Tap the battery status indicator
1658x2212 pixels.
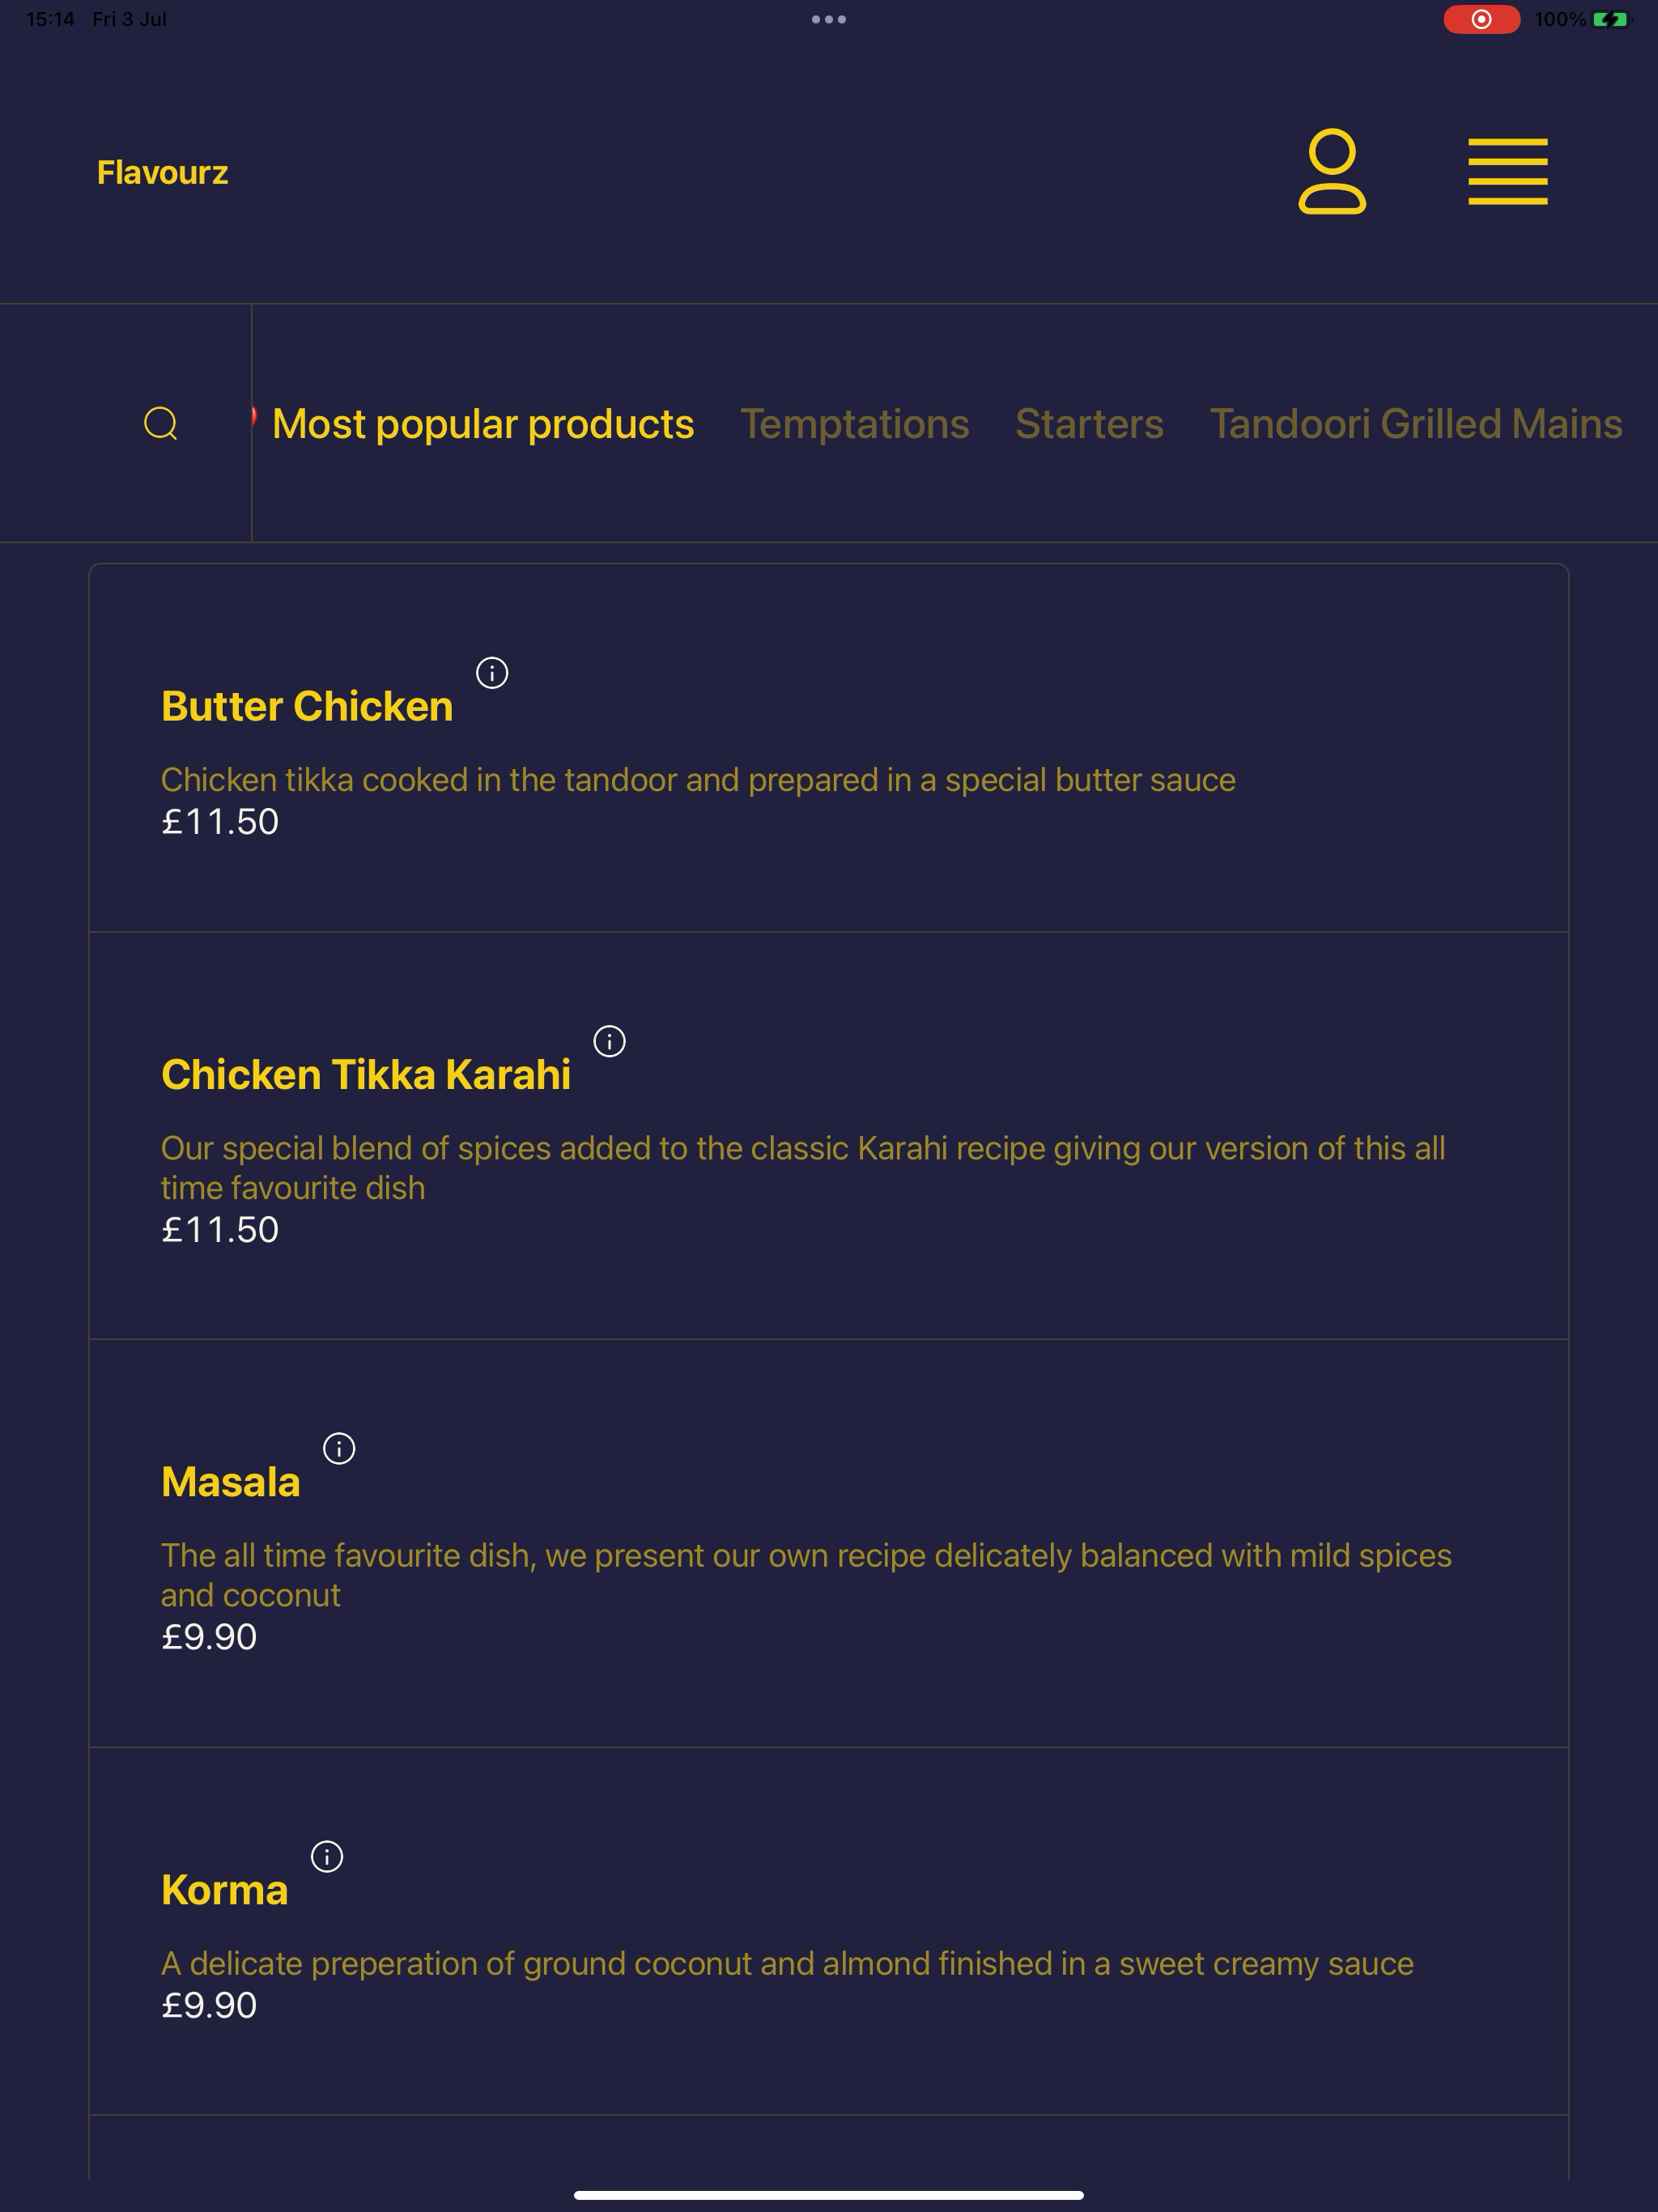coord(1582,19)
